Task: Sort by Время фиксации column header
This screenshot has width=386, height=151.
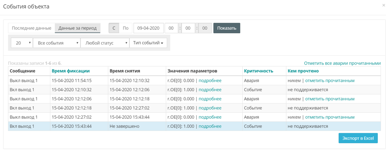Action: [x=70, y=71]
